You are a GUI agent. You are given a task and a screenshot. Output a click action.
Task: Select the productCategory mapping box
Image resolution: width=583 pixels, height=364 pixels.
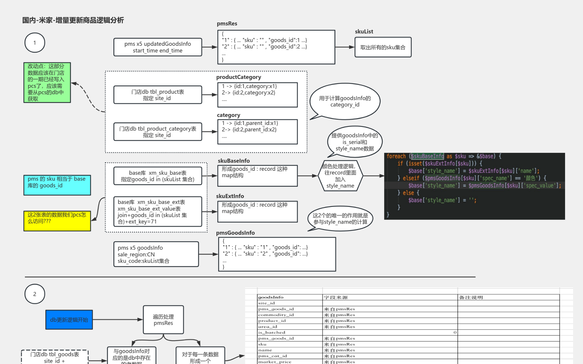click(x=257, y=95)
